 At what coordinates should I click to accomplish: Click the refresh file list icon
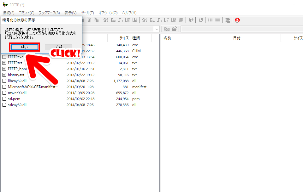(201, 20)
